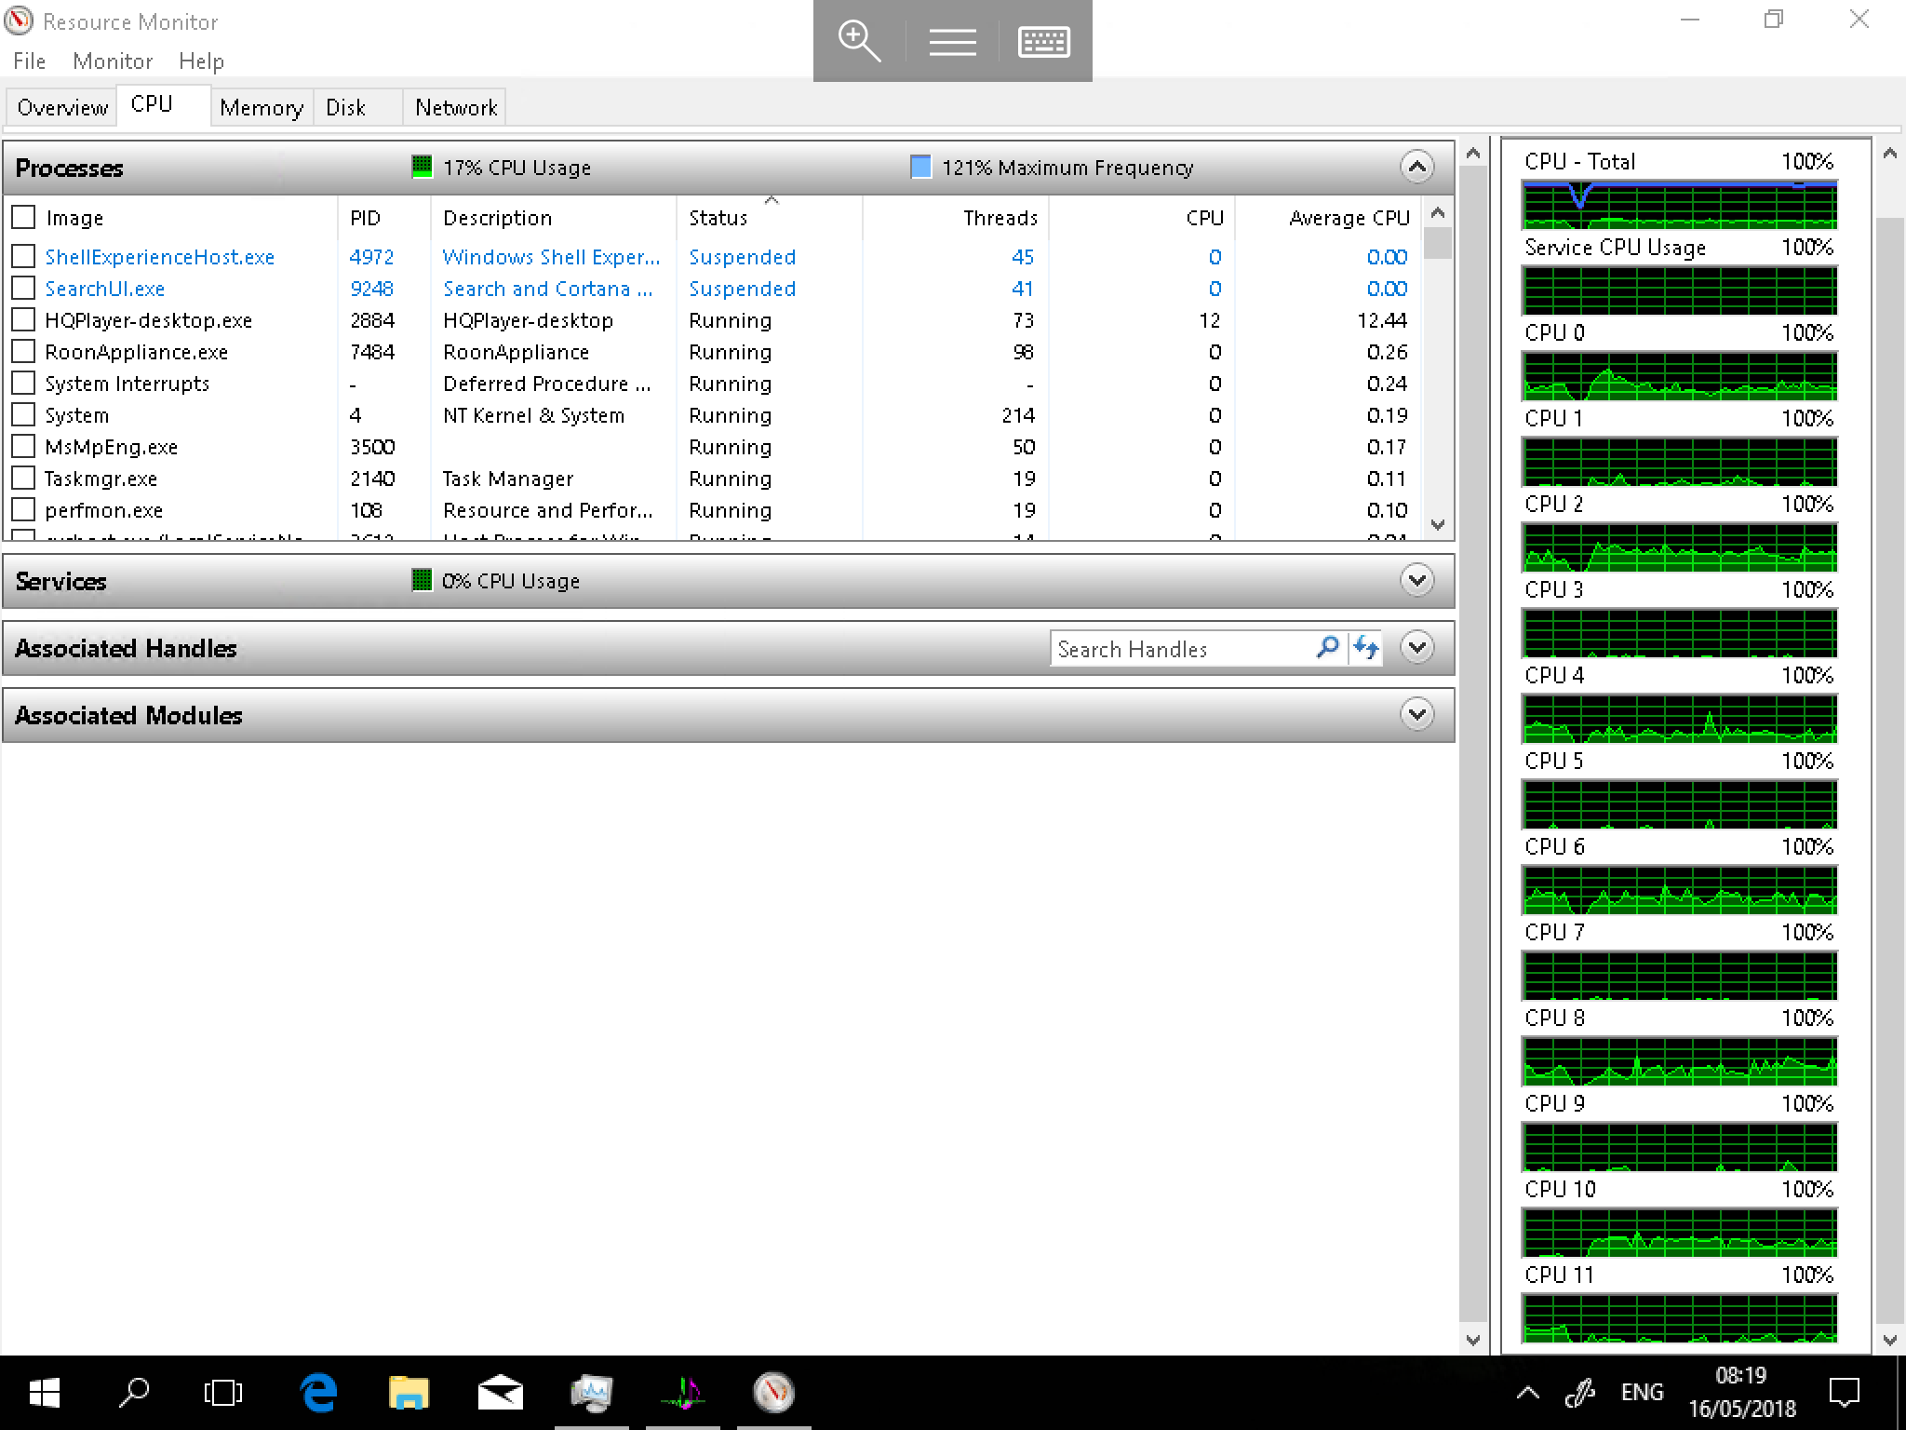Check RoonAppliance.exe process
The width and height of the screenshot is (1906, 1430).
pos(23,351)
